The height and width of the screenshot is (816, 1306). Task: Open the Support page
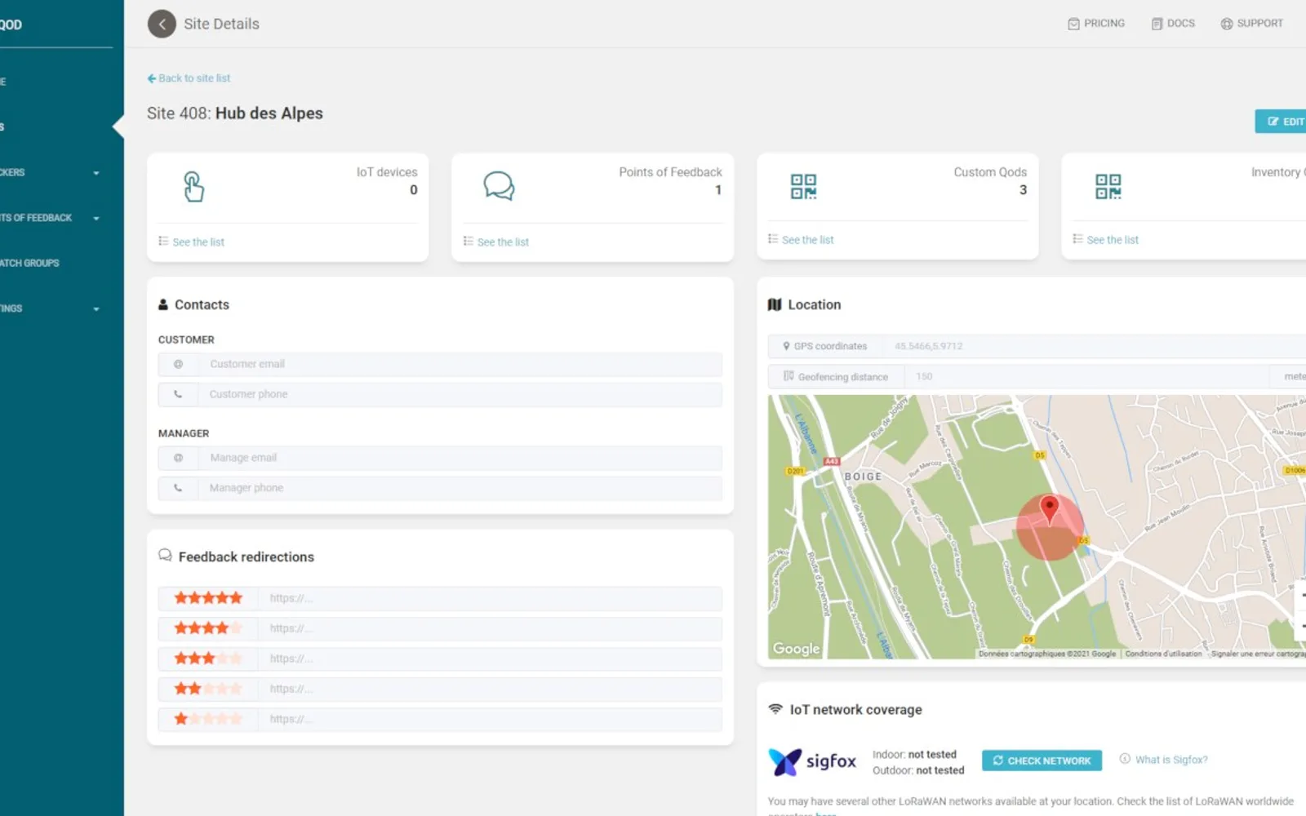(x=1251, y=24)
